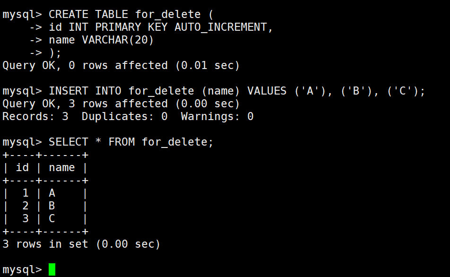This screenshot has height=277, width=450.
Task: Click the name value C
Action: click(52, 219)
